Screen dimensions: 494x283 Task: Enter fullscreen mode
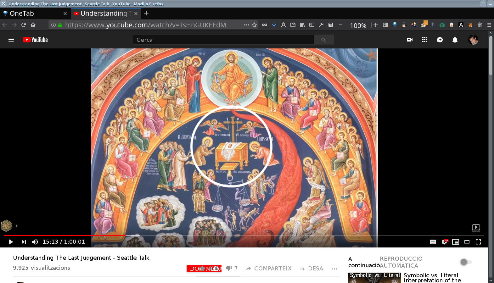coord(478,242)
